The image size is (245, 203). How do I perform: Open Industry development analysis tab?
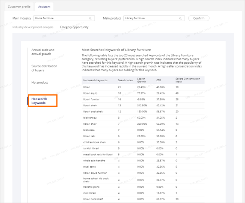click(33, 27)
